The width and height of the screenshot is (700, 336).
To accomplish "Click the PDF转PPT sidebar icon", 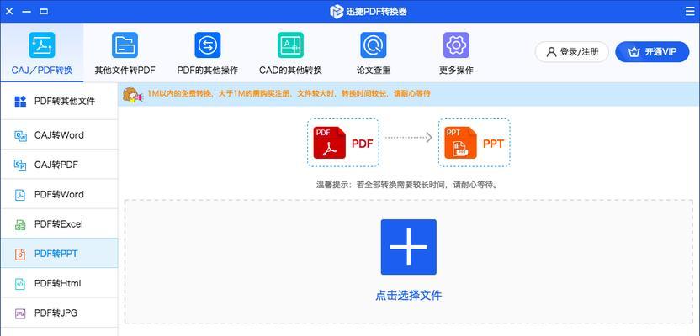I will [20, 254].
